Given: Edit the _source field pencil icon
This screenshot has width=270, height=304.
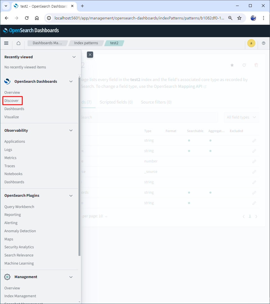Looking at the screenshot, I should click(254, 172).
